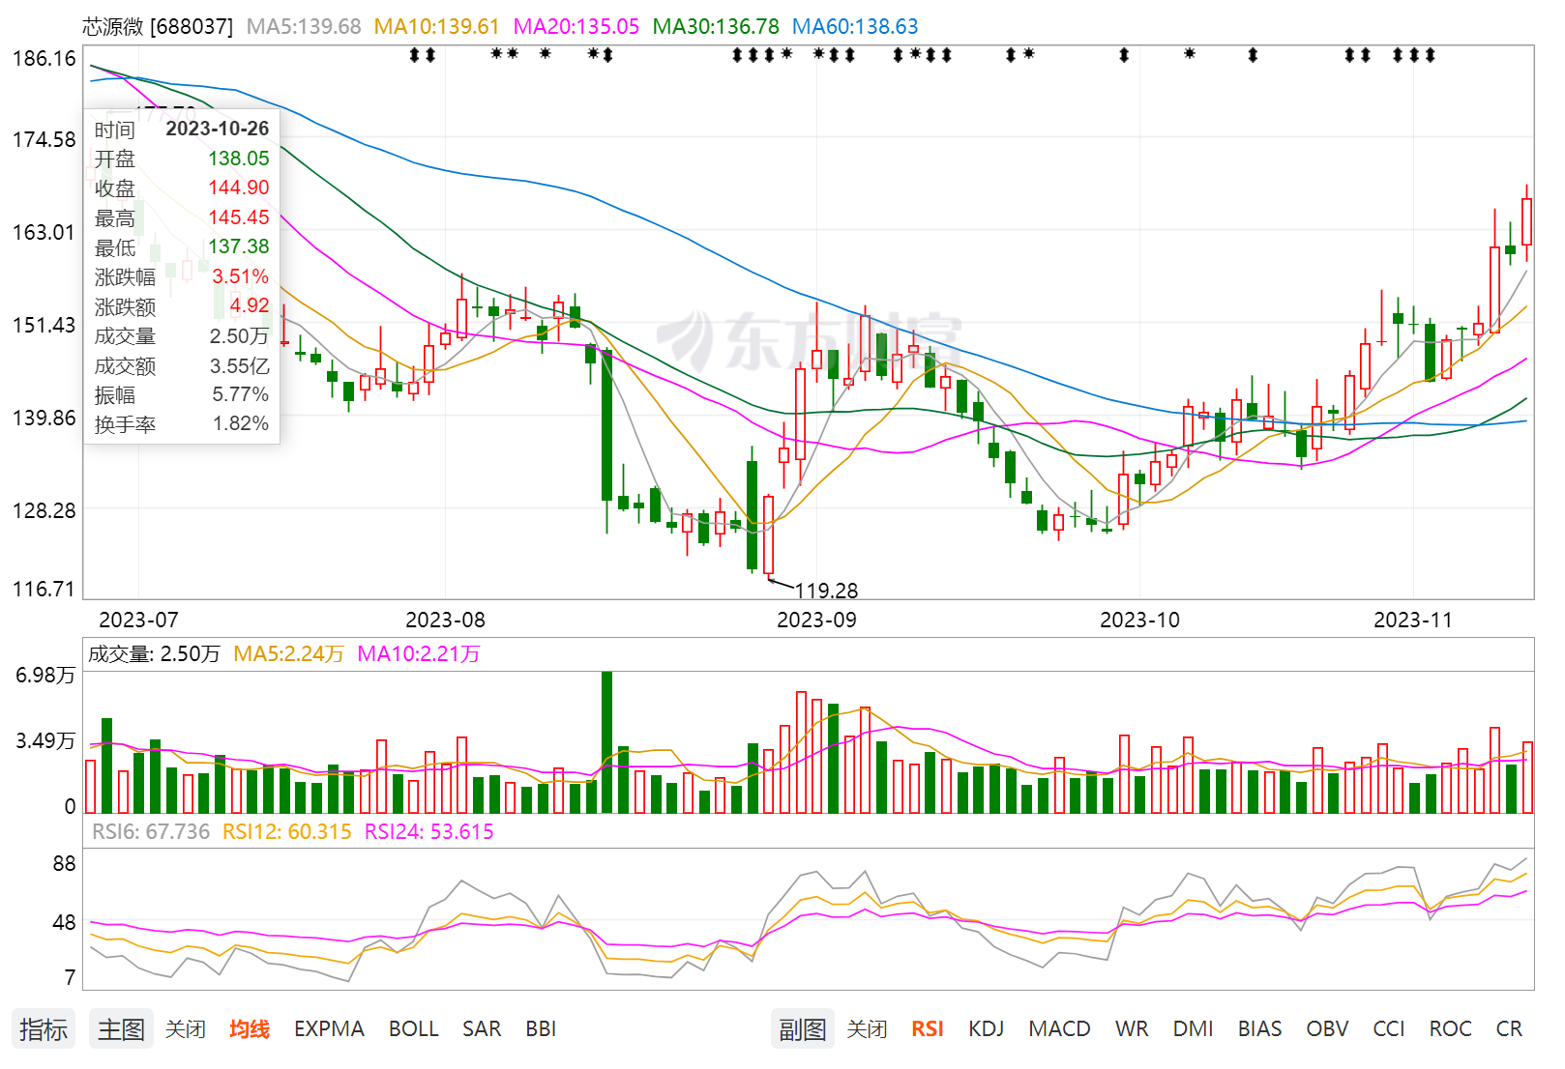Switch sub chart to CCI

coord(1389,1029)
